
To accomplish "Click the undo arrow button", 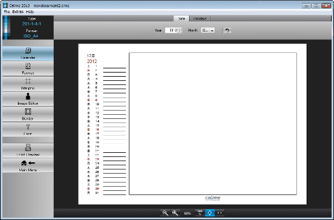I will tap(227, 30).
